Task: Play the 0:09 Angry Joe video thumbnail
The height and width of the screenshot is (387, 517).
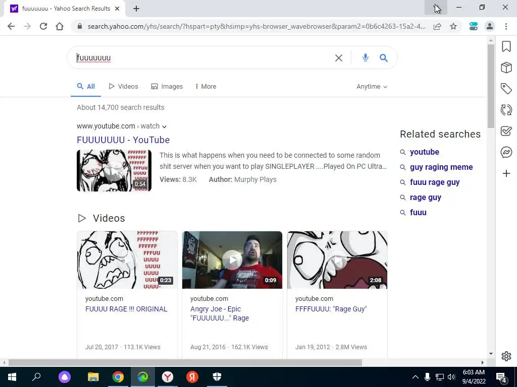Action: coord(232,260)
